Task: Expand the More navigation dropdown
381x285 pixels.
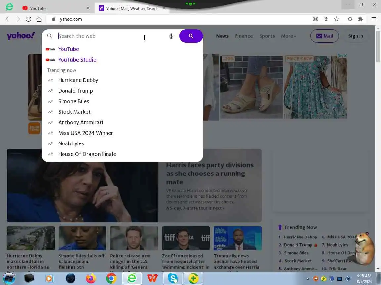Action: pyautogui.click(x=288, y=36)
